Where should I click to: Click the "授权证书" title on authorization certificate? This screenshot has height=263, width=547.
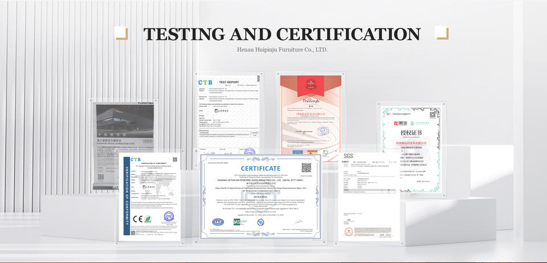pyautogui.click(x=411, y=133)
